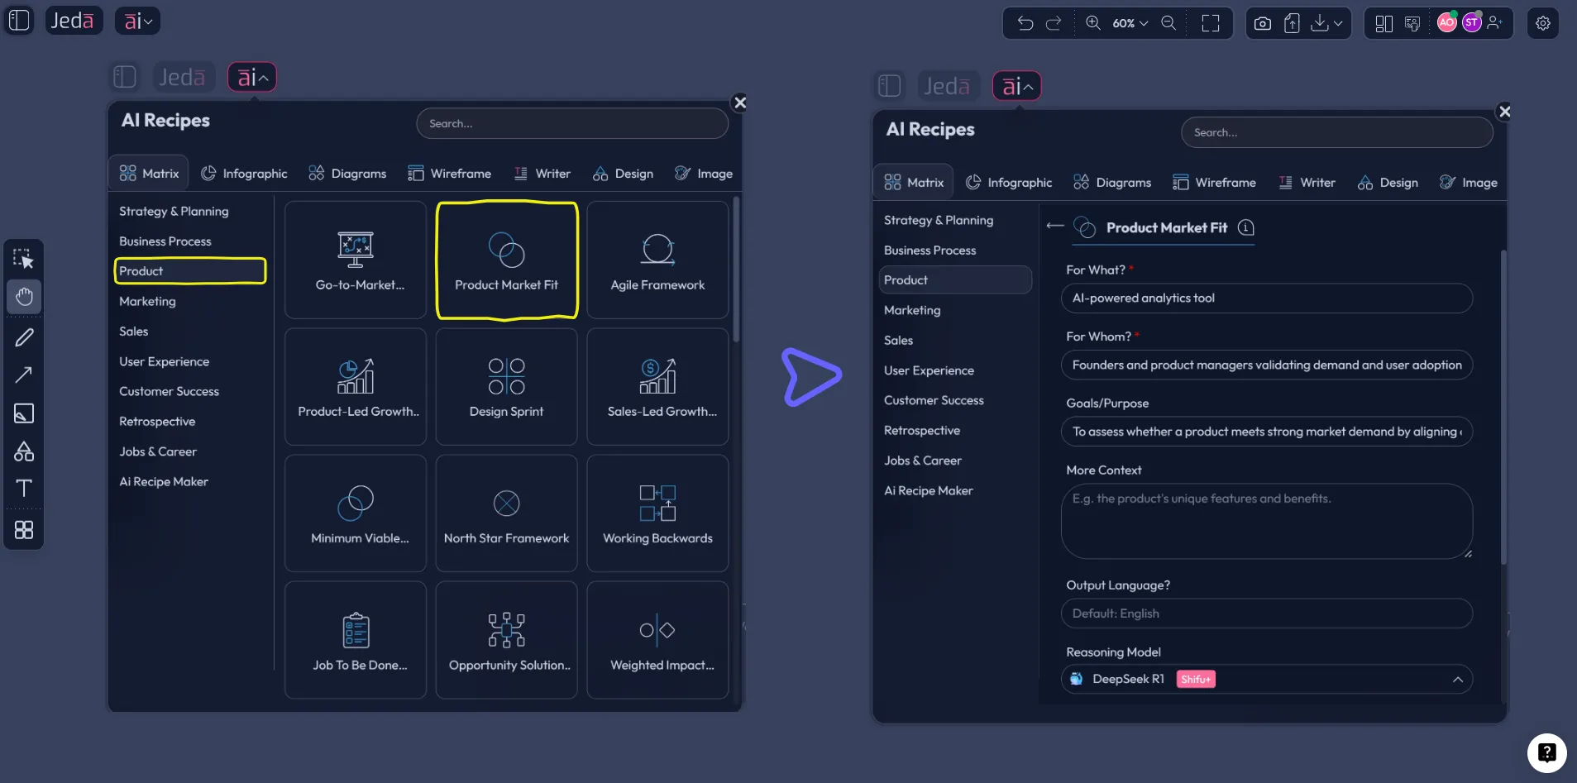Select the hand tool in the left toolbar
This screenshot has height=783, width=1577.
[24, 297]
